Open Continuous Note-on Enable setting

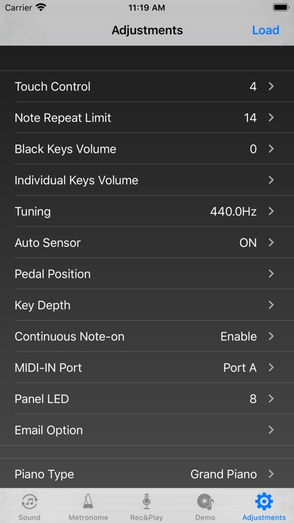pos(147,336)
